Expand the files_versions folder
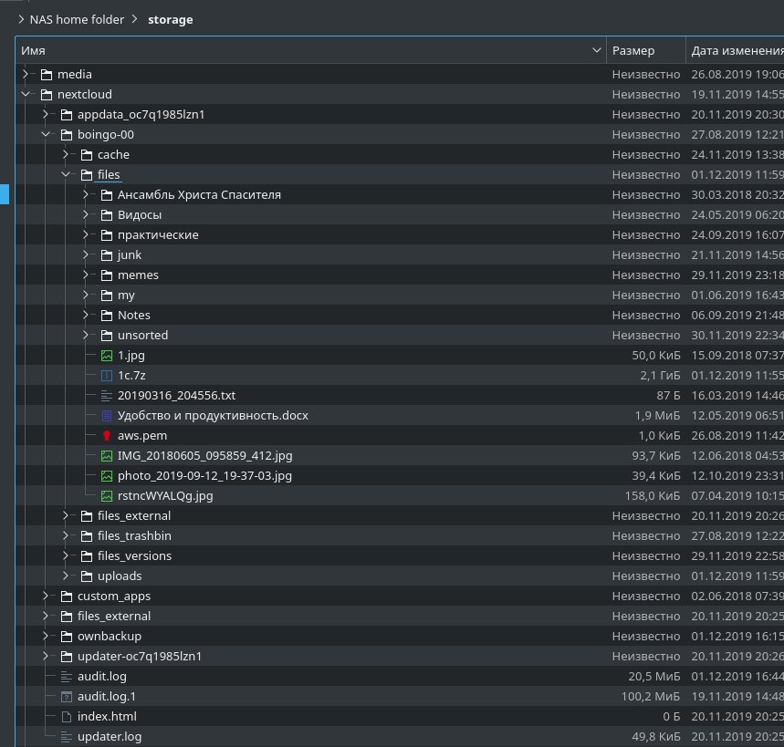The height and width of the screenshot is (747, 784). pos(66,555)
